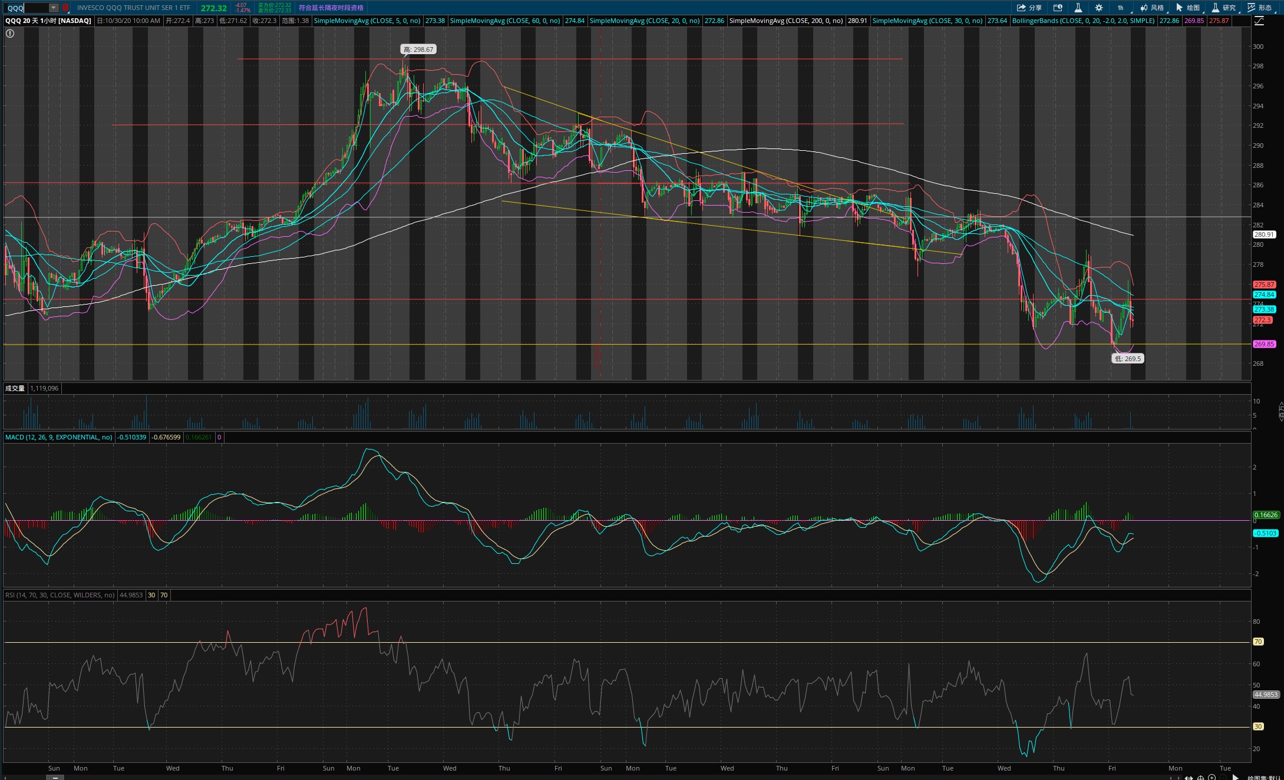1284x780 pixels.
Task: Click the high 298.67 price bubble
Action: tap(418, 49)
